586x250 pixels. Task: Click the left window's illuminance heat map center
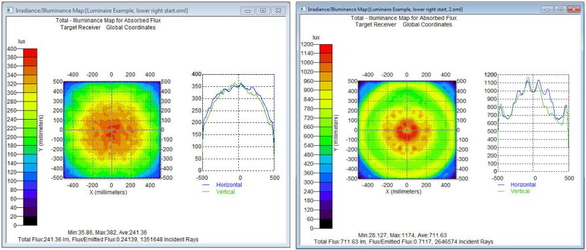tap(111, 130)
